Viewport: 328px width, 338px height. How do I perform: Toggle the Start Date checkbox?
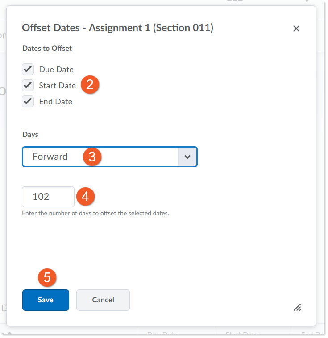click(28, 85)
